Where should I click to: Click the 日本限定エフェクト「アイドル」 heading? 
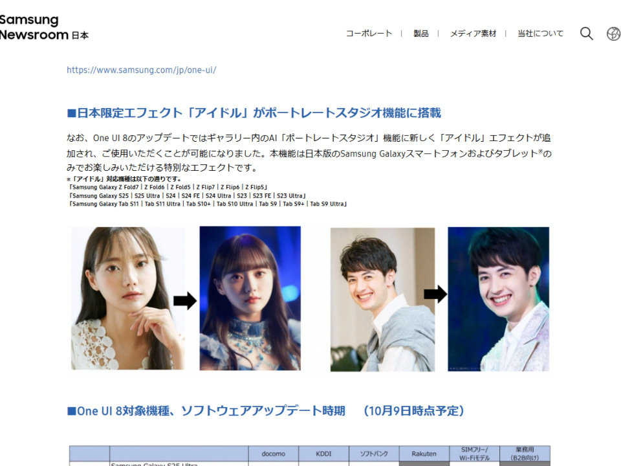[254, 113]
